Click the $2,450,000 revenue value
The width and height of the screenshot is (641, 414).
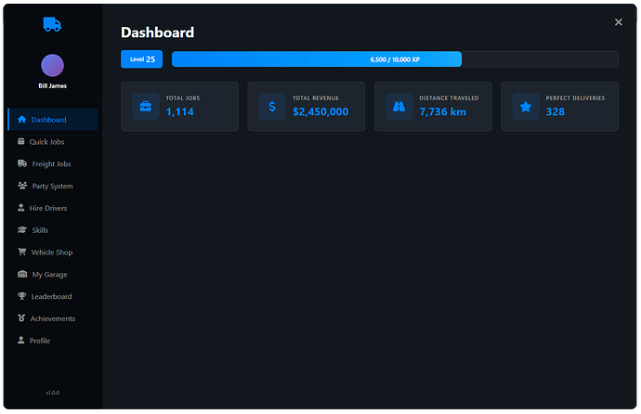(320, 111)
